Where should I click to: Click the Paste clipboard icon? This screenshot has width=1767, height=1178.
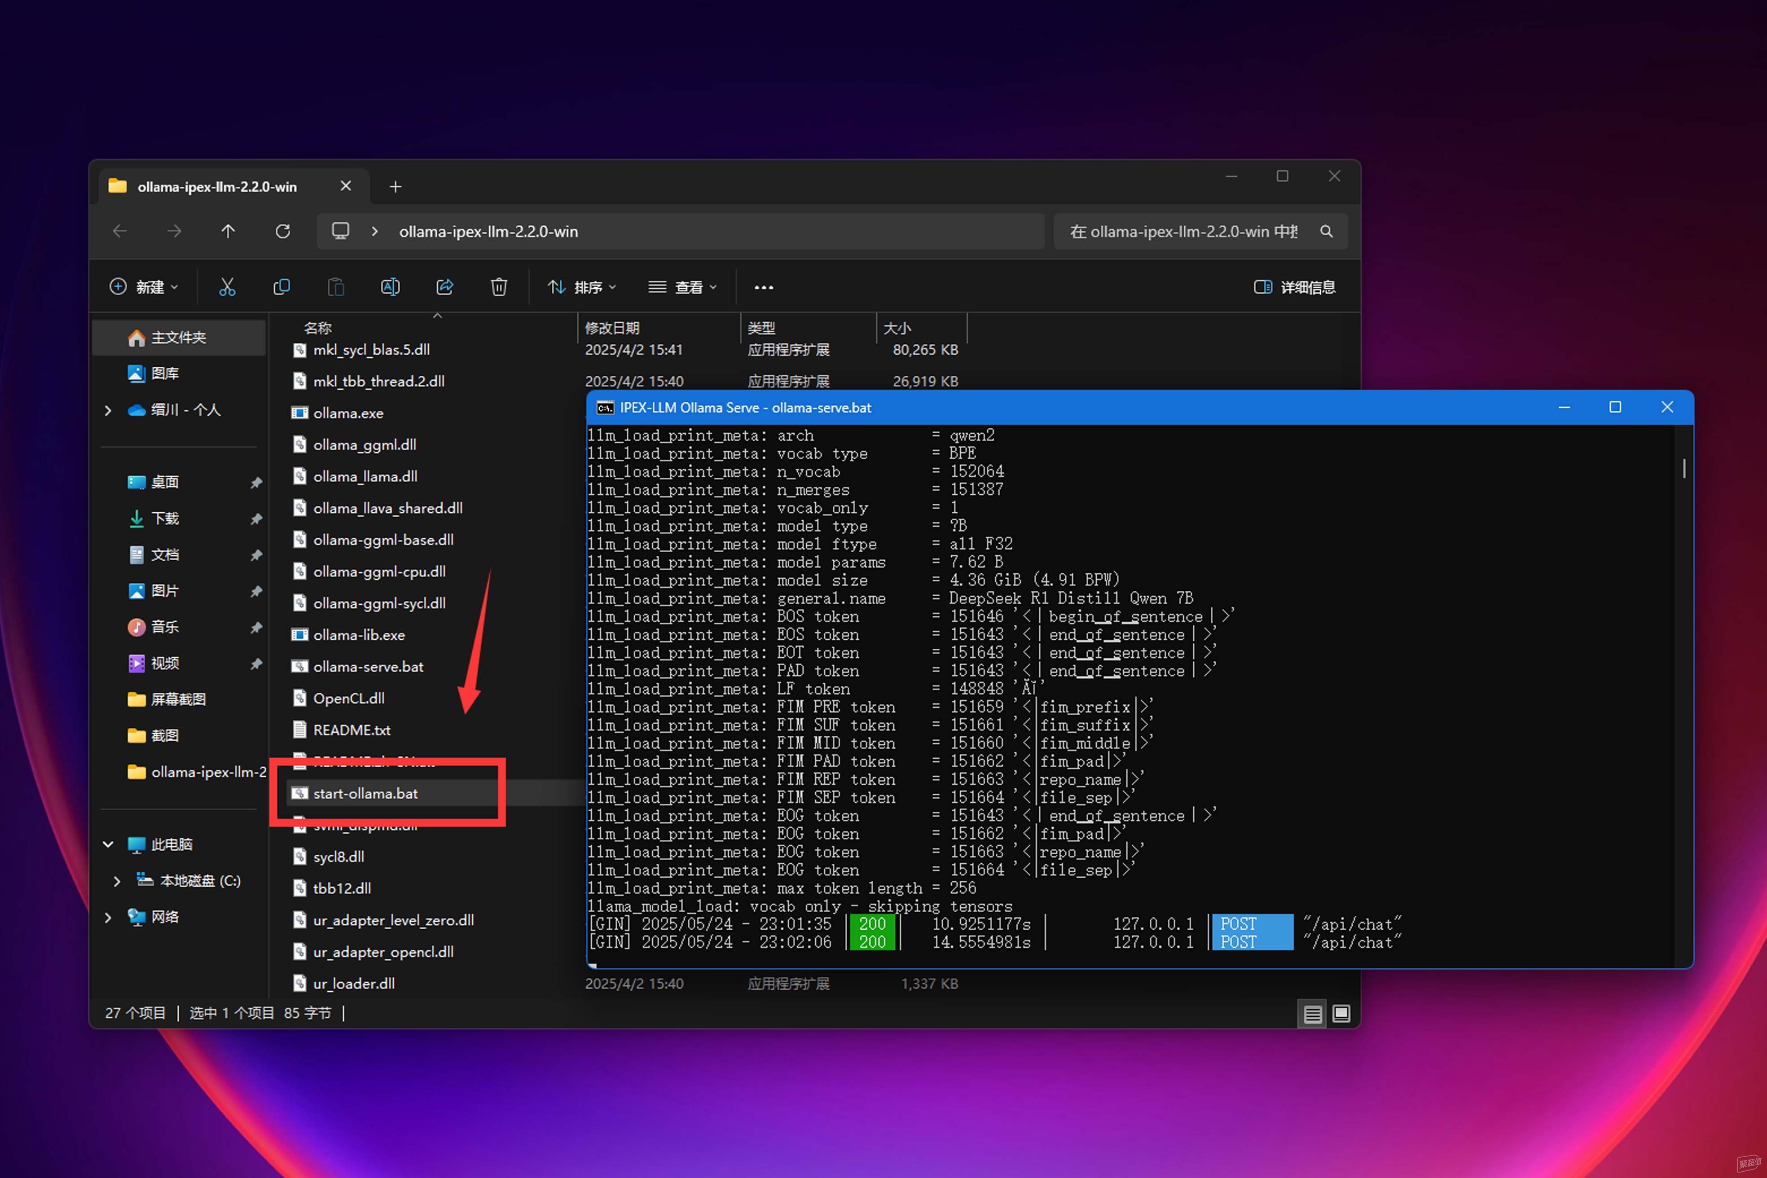point(336,287)
